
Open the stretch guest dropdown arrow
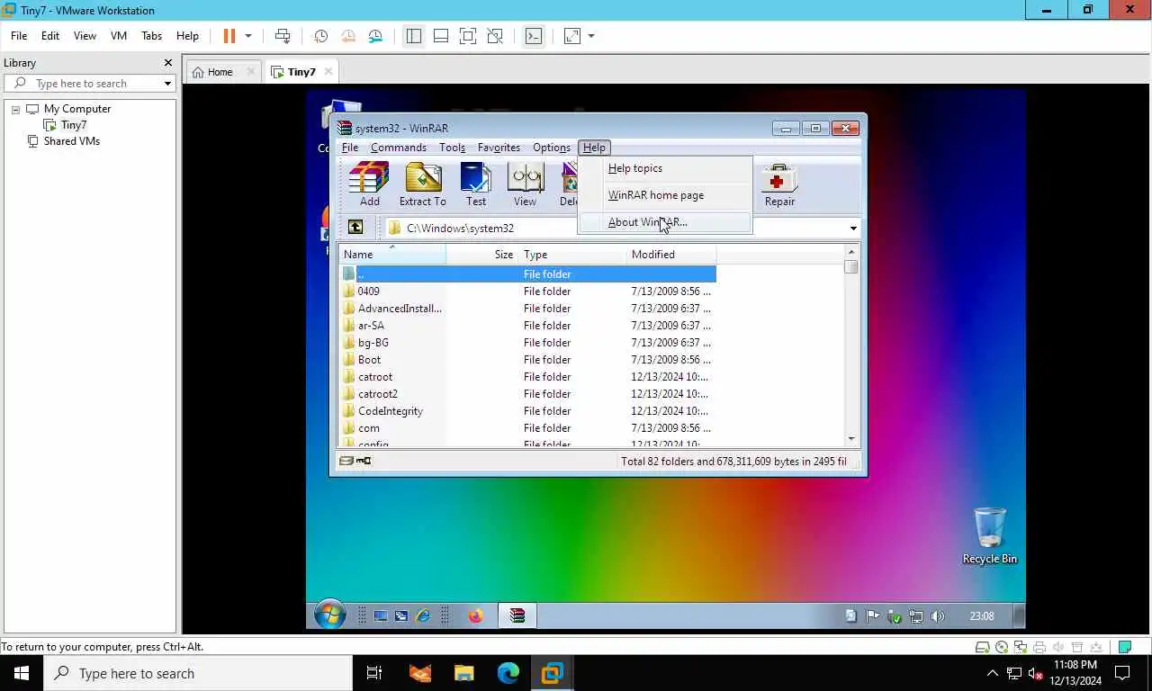591,36
